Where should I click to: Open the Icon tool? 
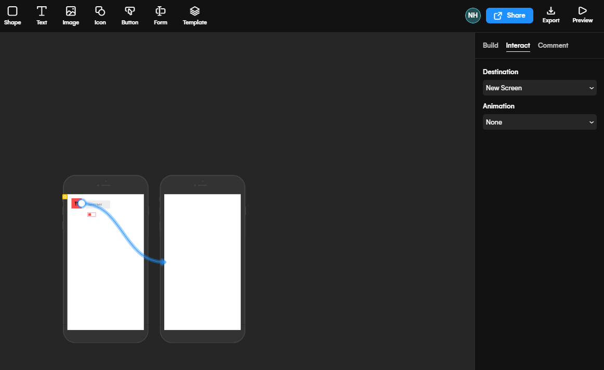pyautogui.click(x=100, y=15)
